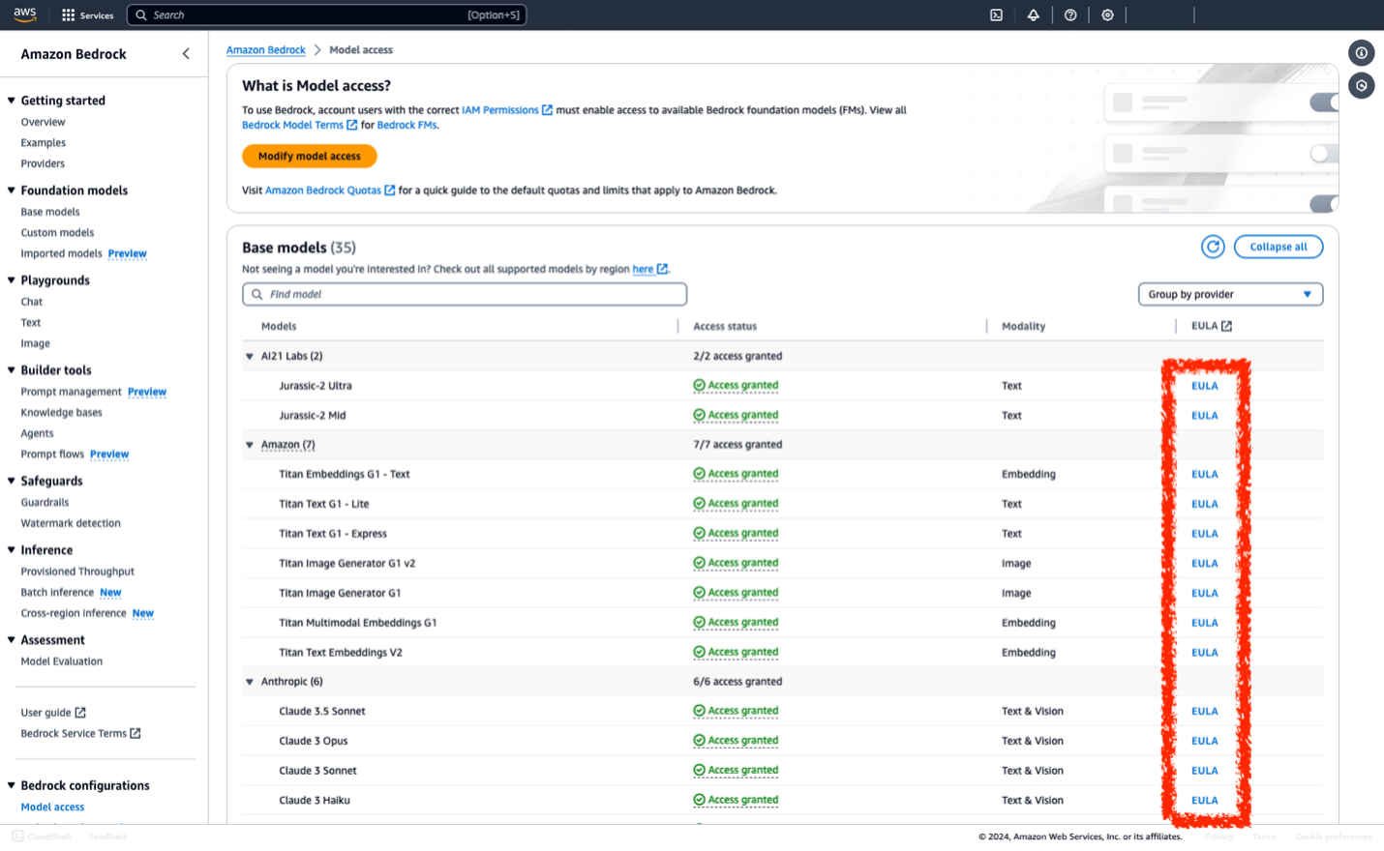Screen dimensions: 1384x851
Task: Click the magnifier icon in Find model box
Action: pos(256,294)
